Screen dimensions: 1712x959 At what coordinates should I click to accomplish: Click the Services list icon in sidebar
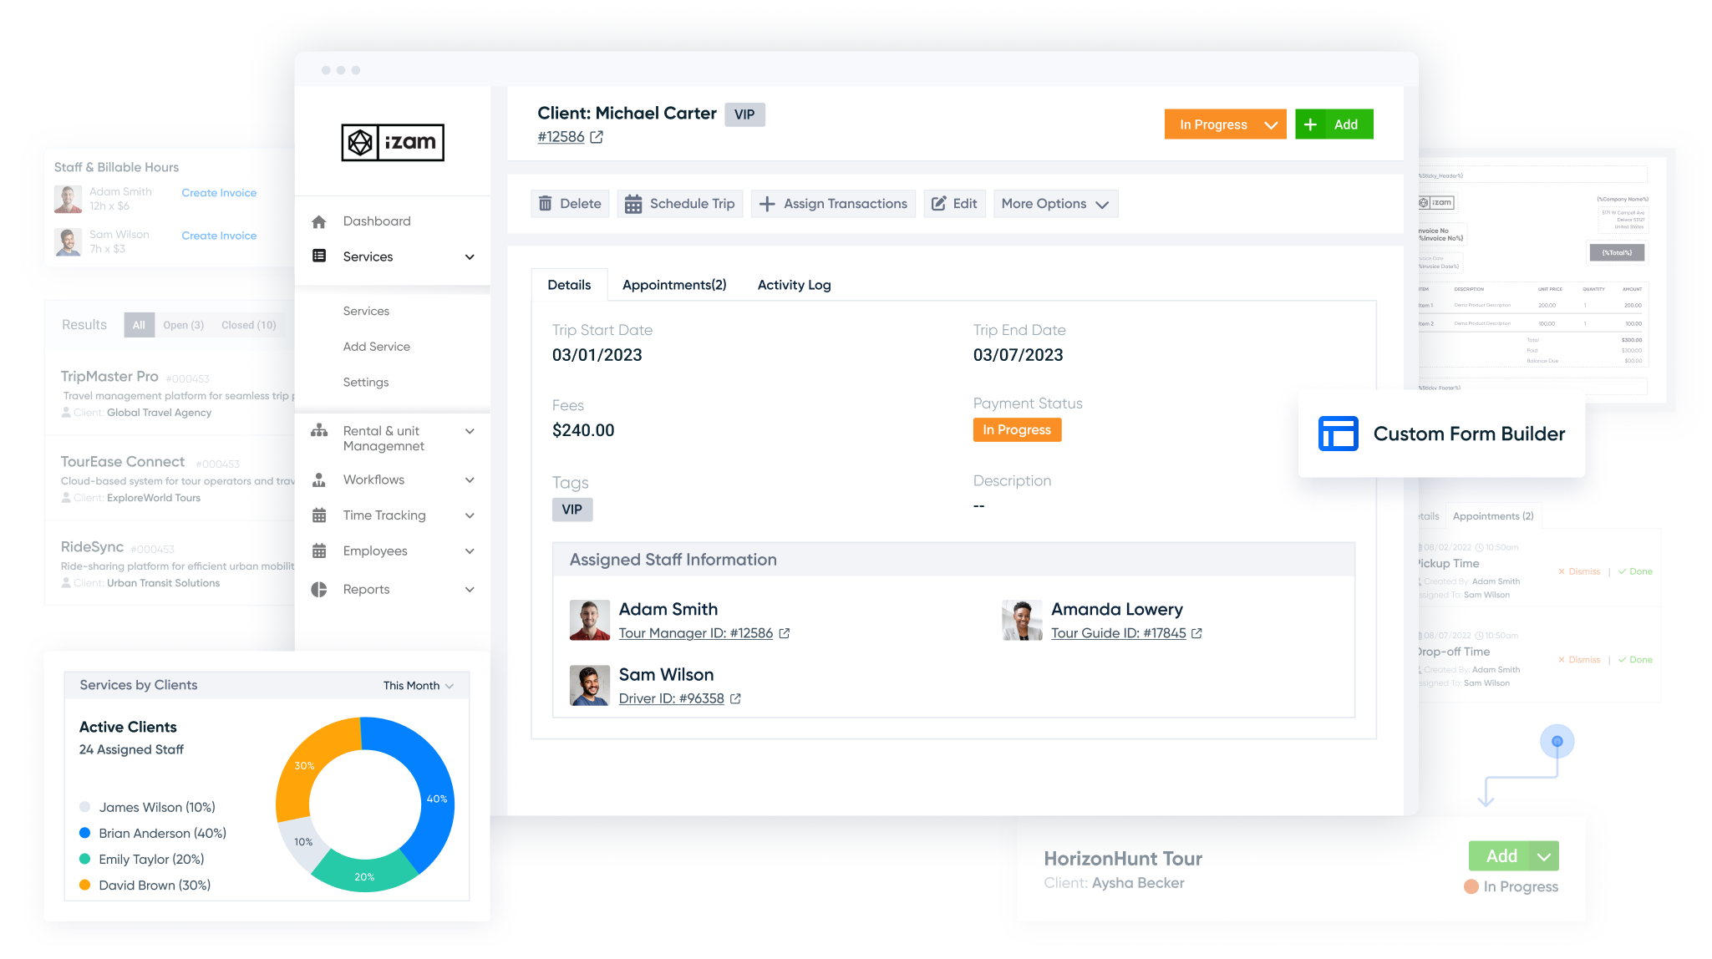(319, 256)
